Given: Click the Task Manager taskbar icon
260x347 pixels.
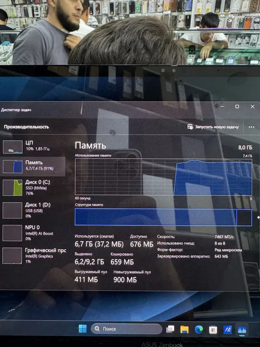Looking at the screenshot, I should (x=242, y=330).
